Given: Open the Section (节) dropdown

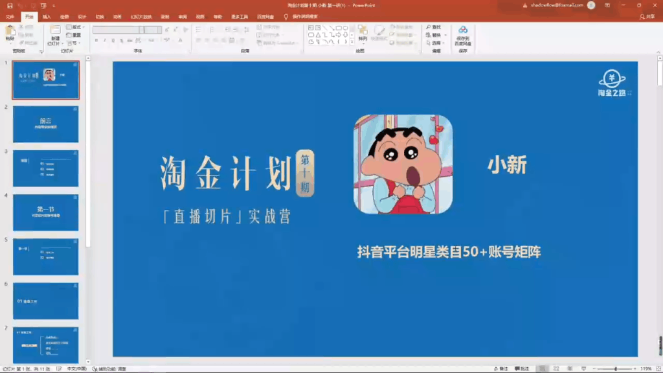Looking at the screenshot, I should 74,43.
